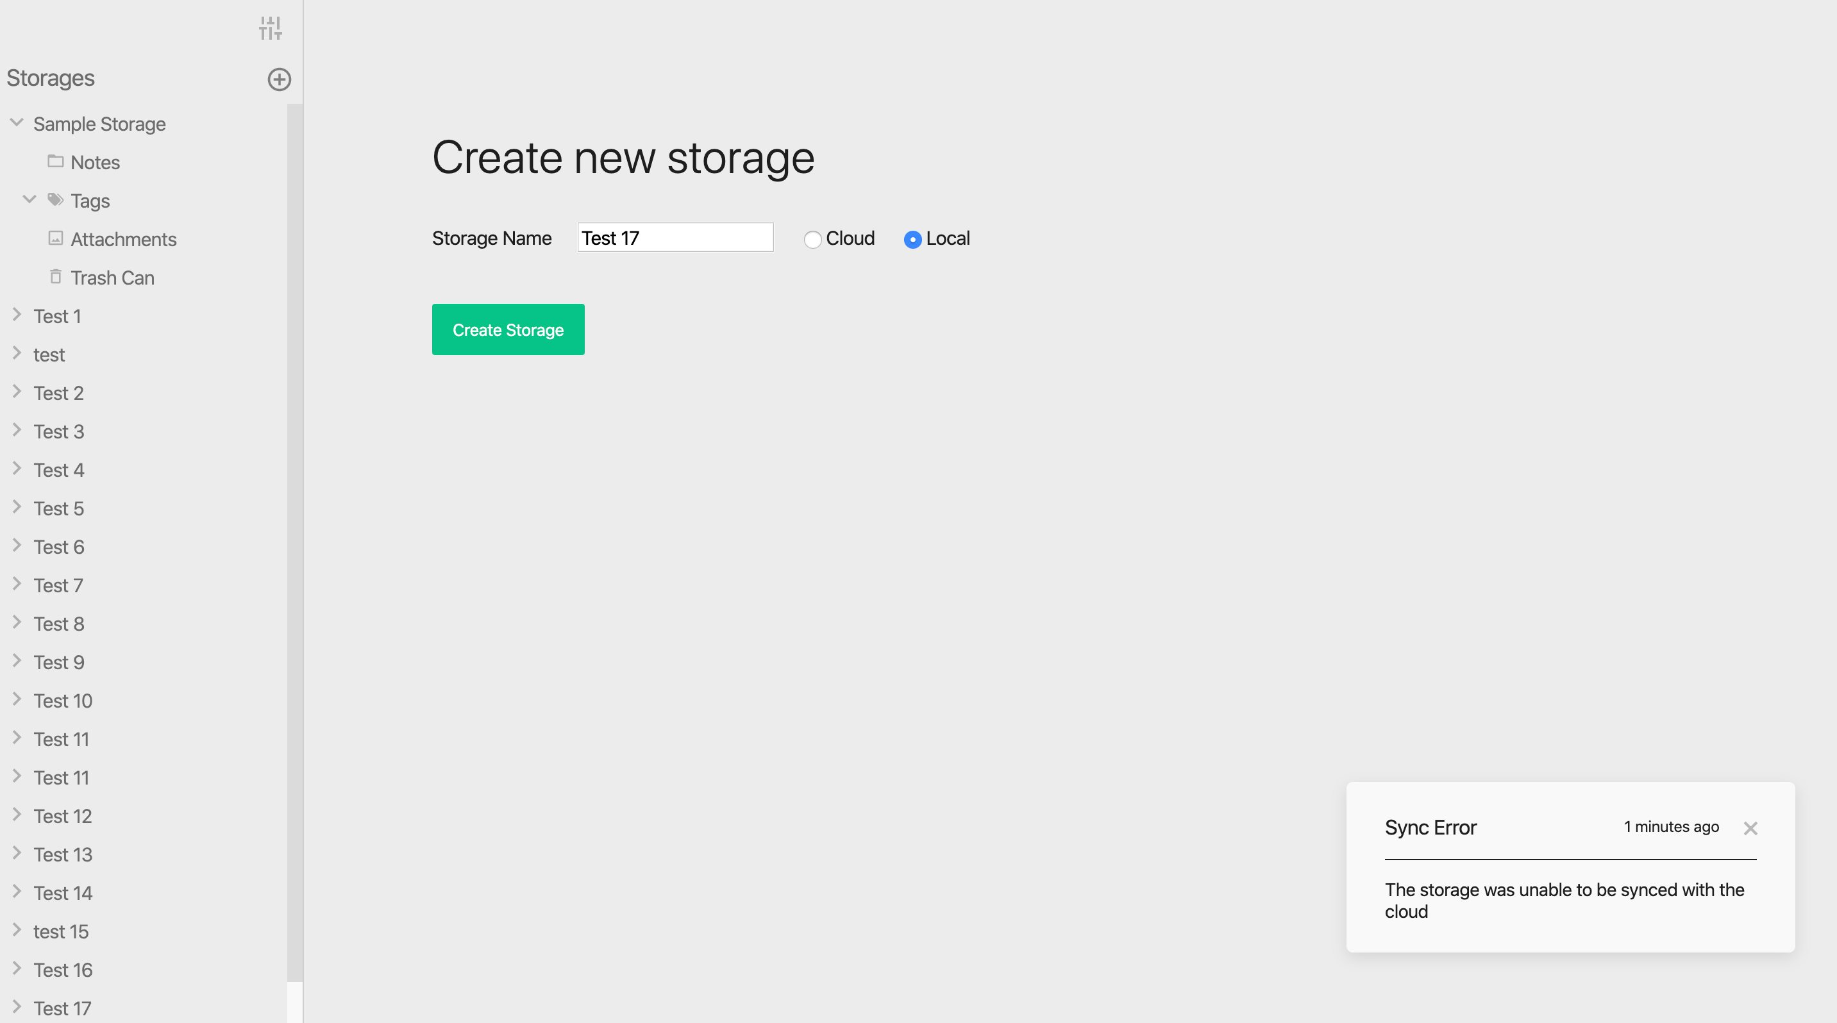The image size is (1837, 1023).
Task: Open the Test 5 storage item
Action: coord(58,508)
